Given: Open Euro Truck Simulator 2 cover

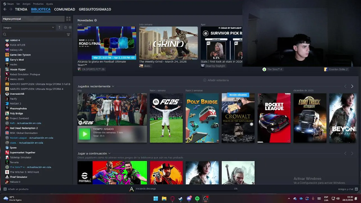Looking at the screenshot, I should [310, 118].
